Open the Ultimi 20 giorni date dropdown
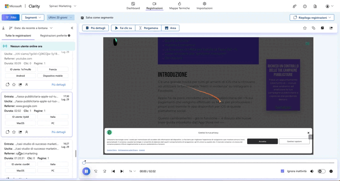 click(60, 18)
